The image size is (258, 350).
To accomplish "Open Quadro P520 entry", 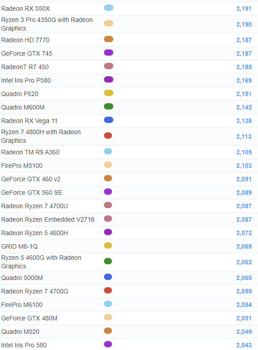I will click(20, 94).
